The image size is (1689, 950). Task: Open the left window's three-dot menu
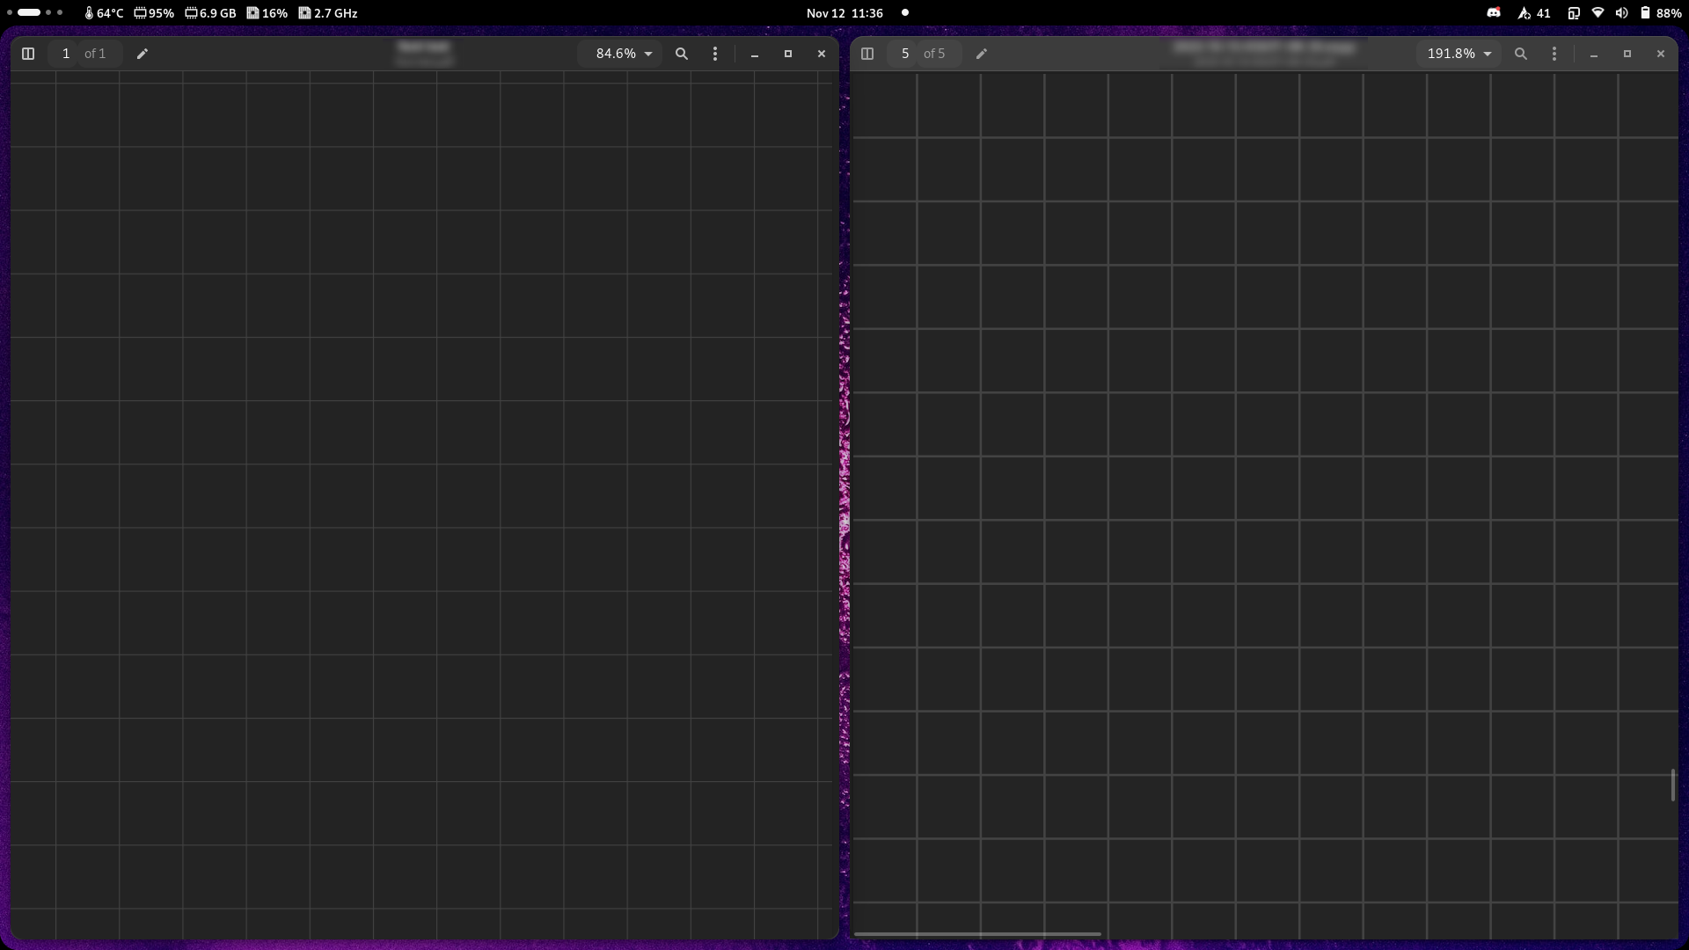pos(715,54)
